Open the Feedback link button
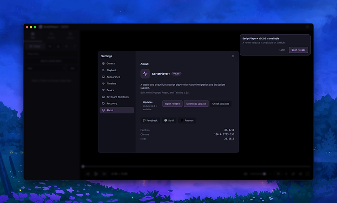Screen dimensions: 337x203 pos(150,121)
